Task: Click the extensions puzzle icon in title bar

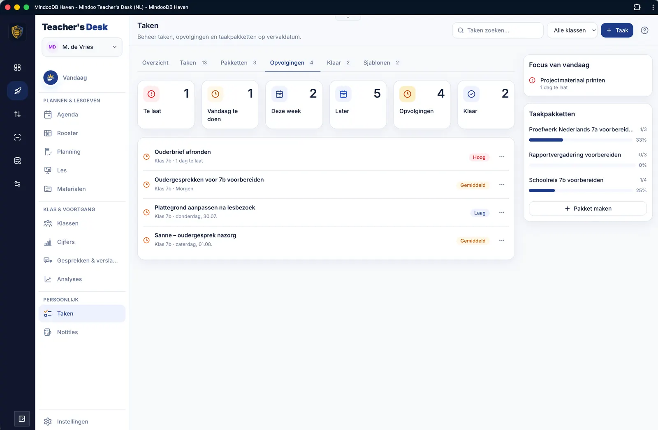Action: pos(637,7)
